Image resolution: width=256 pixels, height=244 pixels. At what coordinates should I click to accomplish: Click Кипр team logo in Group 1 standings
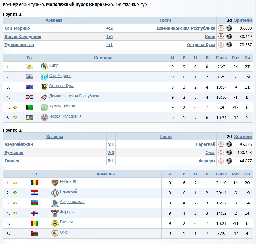click(44, 67)
